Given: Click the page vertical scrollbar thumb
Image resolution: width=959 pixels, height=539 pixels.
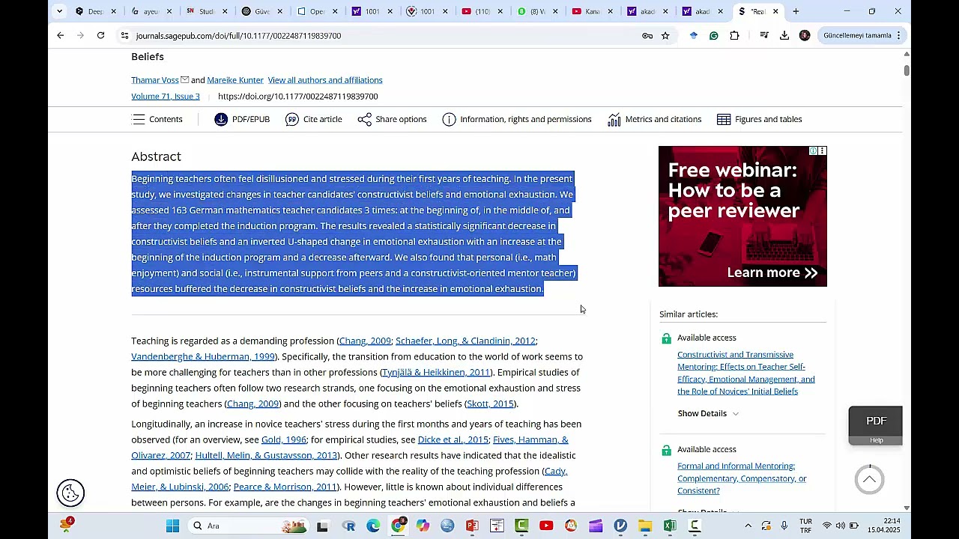Looking at the screenshot, I should [907, 70].
